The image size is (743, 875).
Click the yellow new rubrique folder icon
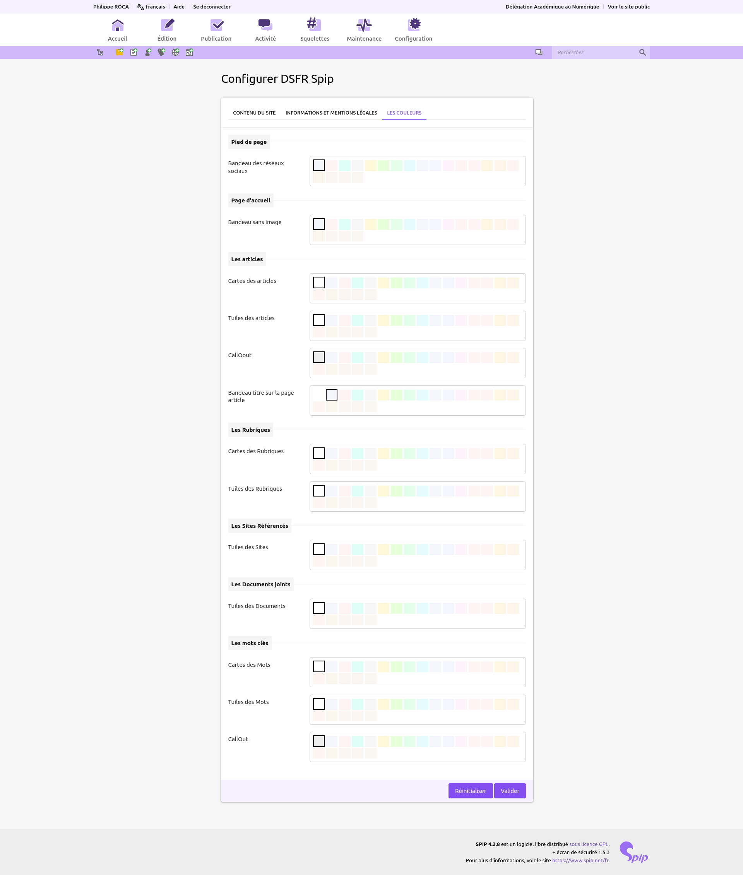pos(120,52)
